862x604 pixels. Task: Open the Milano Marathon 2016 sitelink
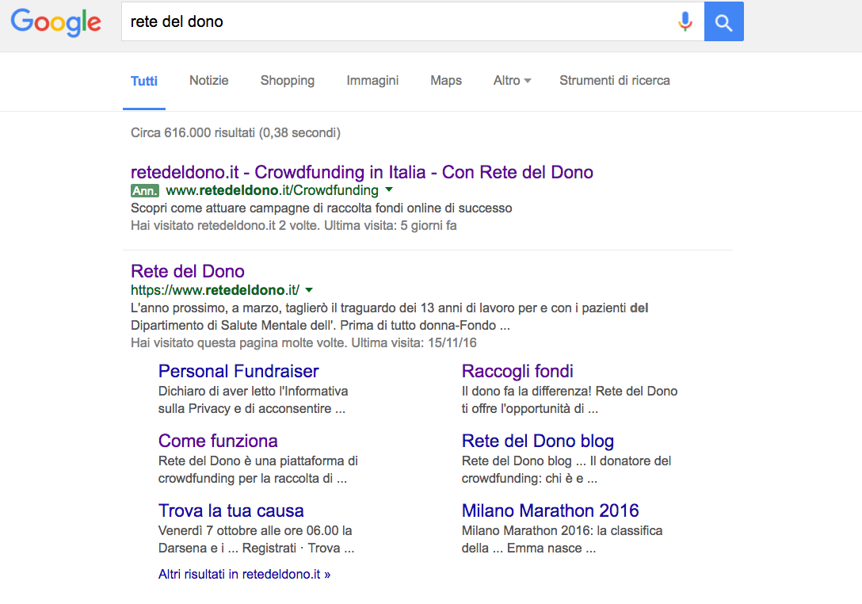[x=551, y=510]
